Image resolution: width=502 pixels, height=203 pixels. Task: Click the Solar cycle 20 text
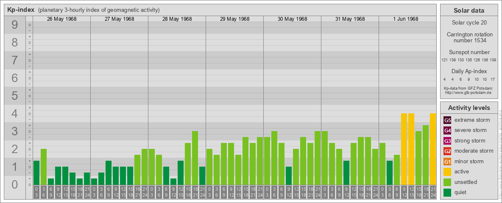[469, 23]
